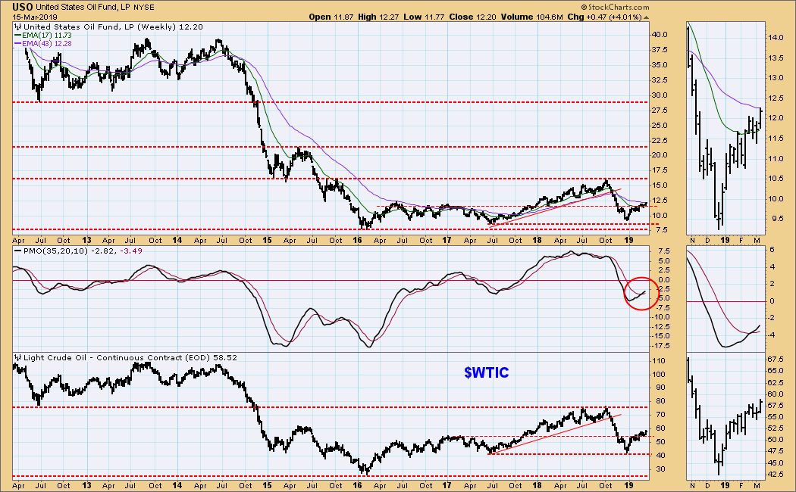The width and height of the screenshot is (796, 492).
Task: Click year 14 below the main crude oil panel
Action: (x=177, y=485)
